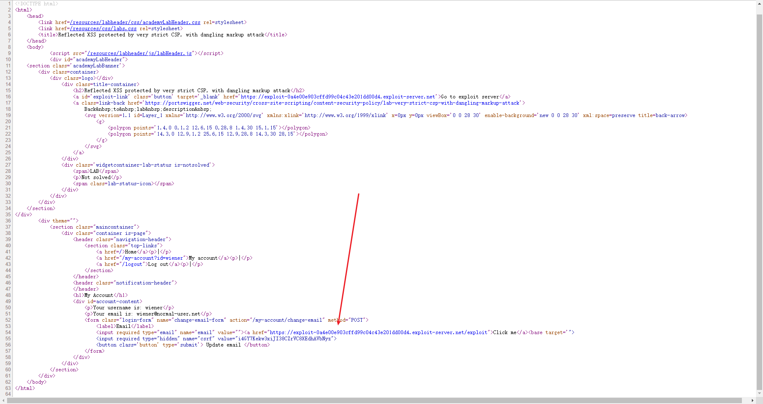Click the base target tag on line 54
Screen dimensions: 763x404
(x=551, y=332)
